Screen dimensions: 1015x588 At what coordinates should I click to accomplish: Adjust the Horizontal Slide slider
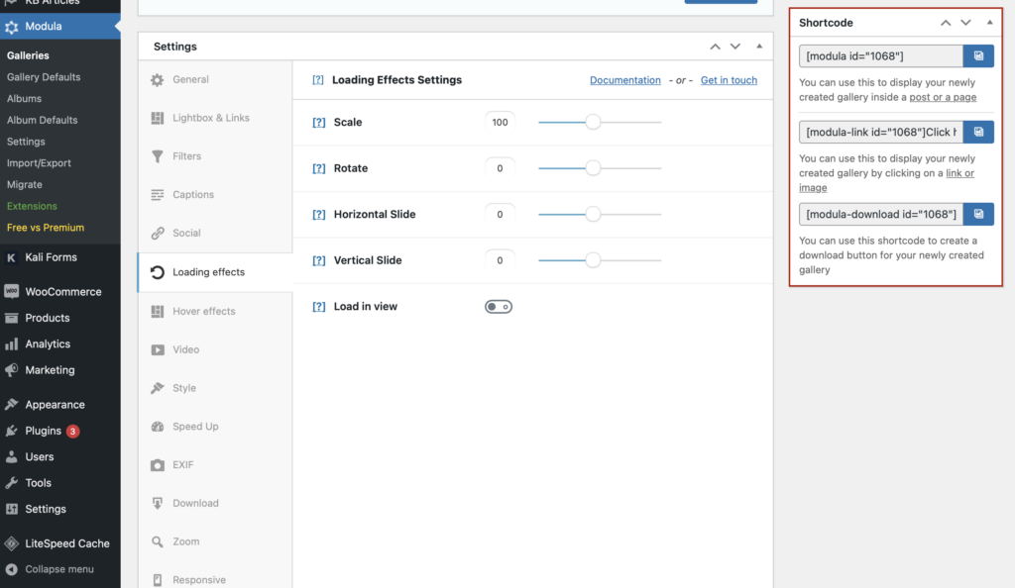[x=593, y=214]
